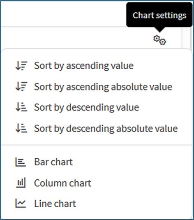Click the blank toolbar row left of the gear
The image size is (194, 220).
pos(76,38)
